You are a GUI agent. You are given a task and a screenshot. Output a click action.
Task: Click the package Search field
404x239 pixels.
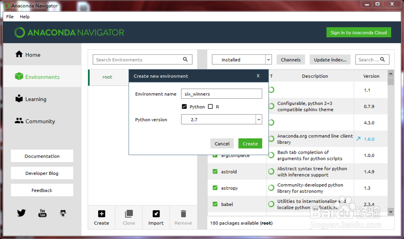point(372,60)
